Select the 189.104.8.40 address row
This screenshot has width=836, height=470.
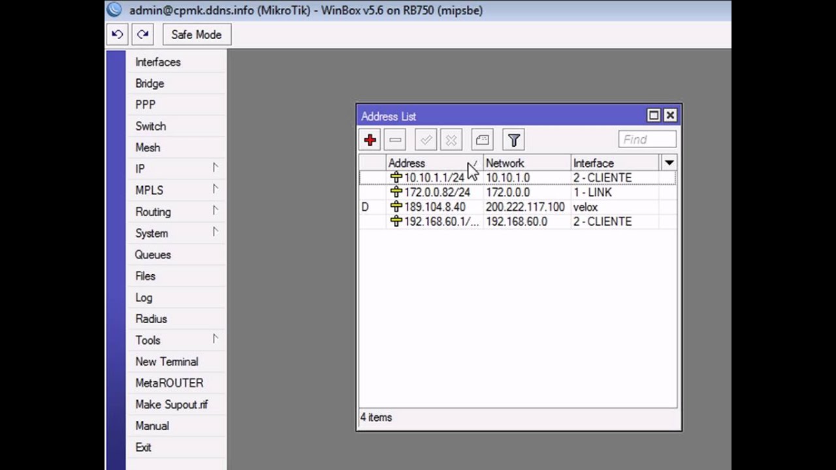517,207
